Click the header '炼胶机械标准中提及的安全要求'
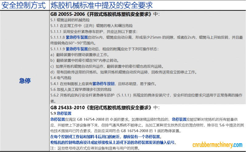The height and width of the screenshot is (152, 246). (101, 5)
